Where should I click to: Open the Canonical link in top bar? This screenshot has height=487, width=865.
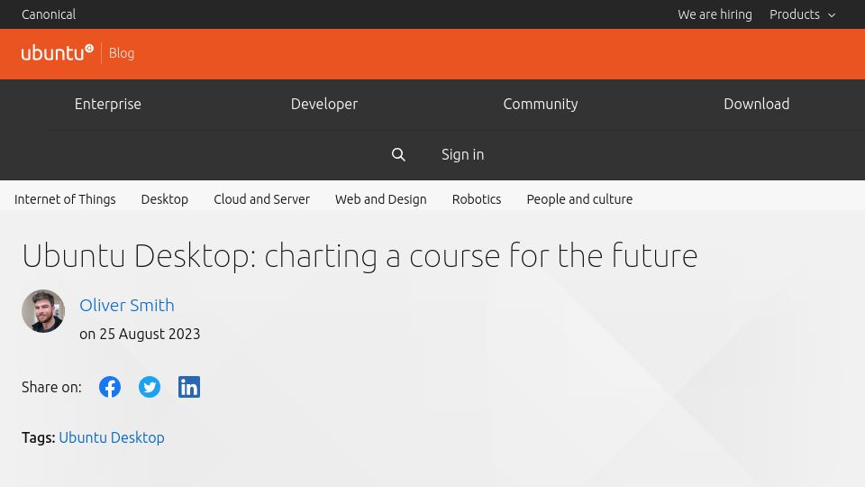coord(49,14)
